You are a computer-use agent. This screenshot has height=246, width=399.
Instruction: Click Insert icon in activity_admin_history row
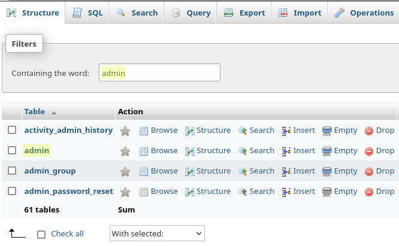286,131
